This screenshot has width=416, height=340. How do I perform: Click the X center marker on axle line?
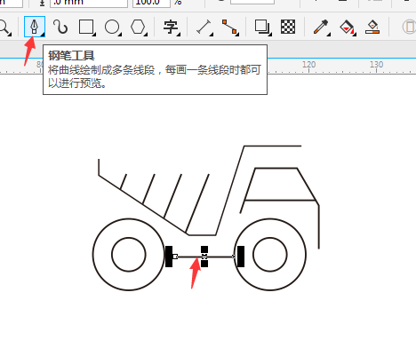coord(204,257)
